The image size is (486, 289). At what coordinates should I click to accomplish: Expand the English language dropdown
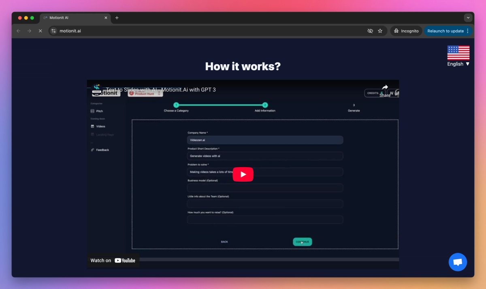click(x=458, y=64)
